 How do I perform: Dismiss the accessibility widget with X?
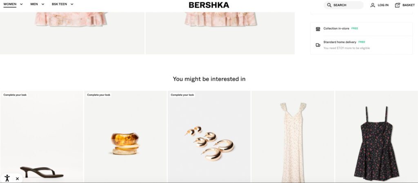tap(17, 179)
